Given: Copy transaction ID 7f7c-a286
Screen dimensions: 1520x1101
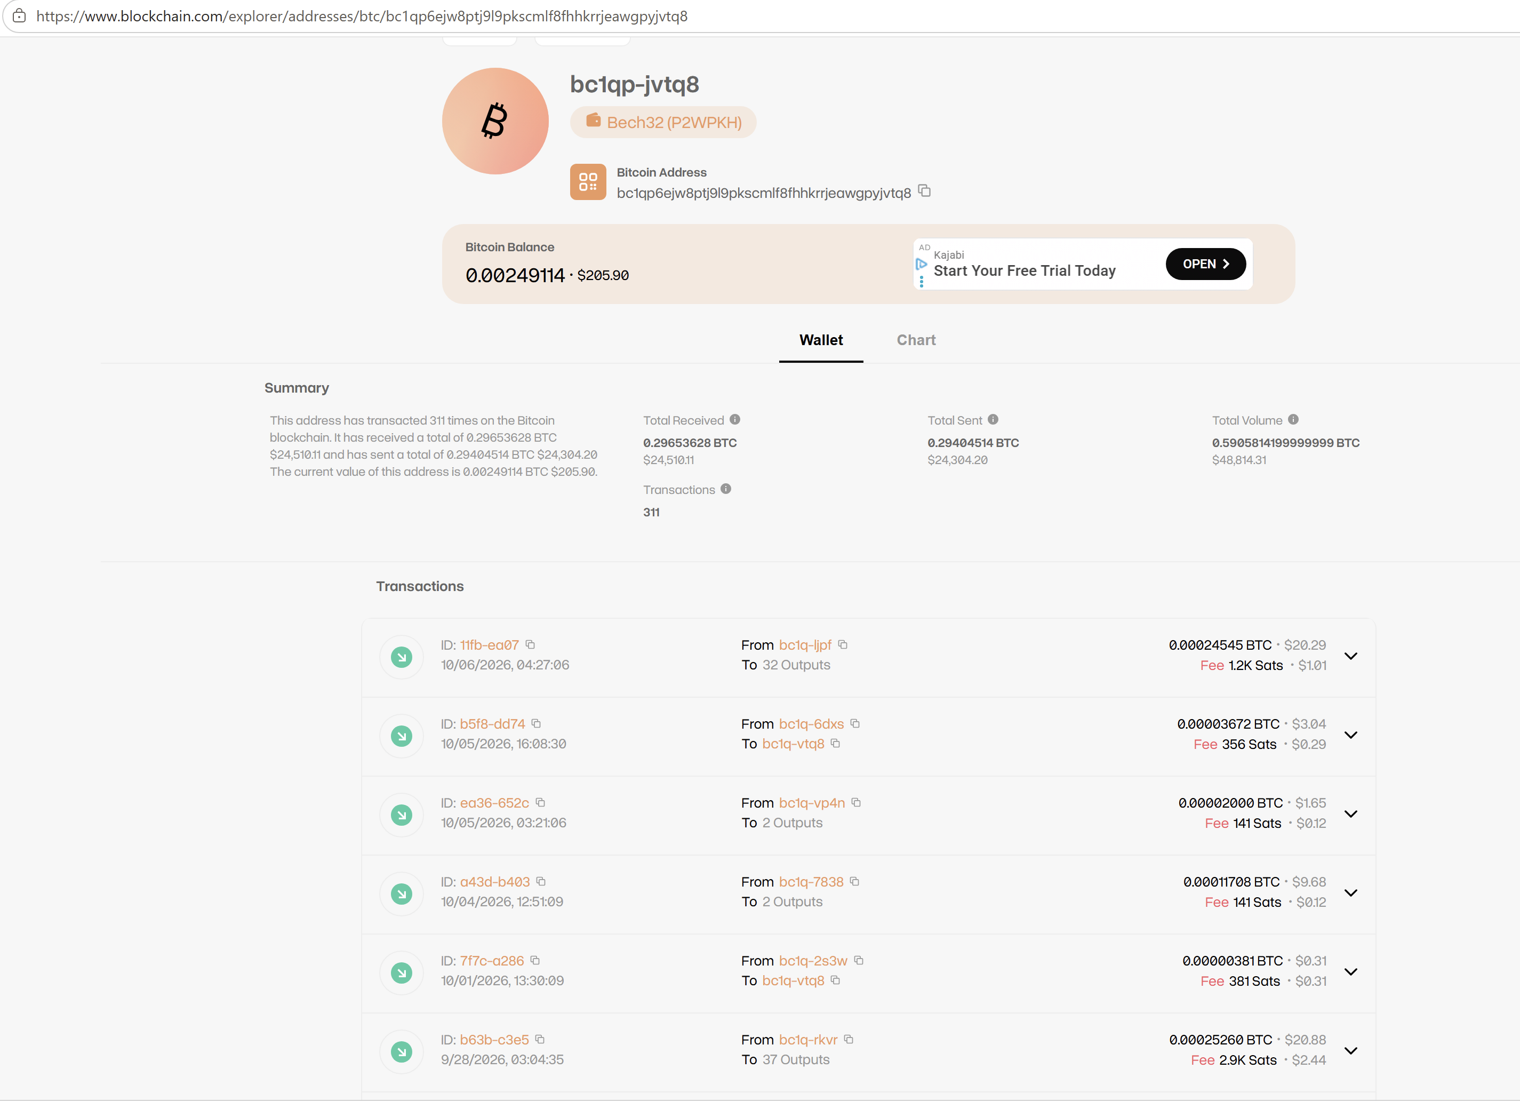Looking at the screenshot, I should 535,960.
